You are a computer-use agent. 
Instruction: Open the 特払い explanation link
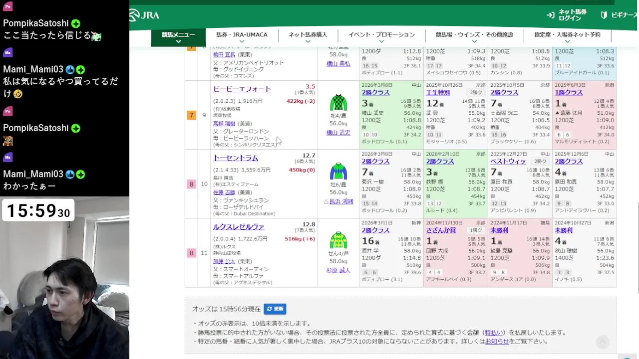[x=494, y=333]
